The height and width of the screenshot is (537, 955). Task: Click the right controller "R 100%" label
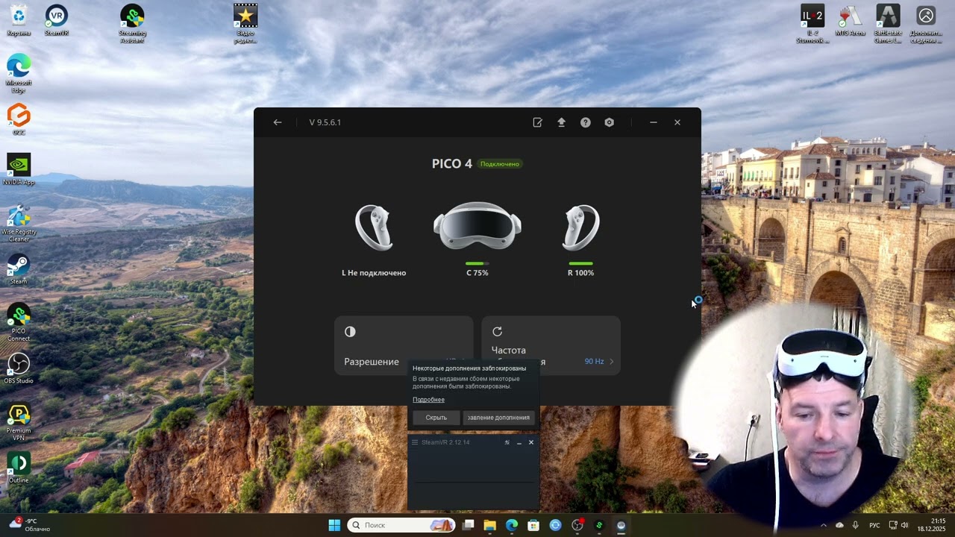(x=580, y=273)
